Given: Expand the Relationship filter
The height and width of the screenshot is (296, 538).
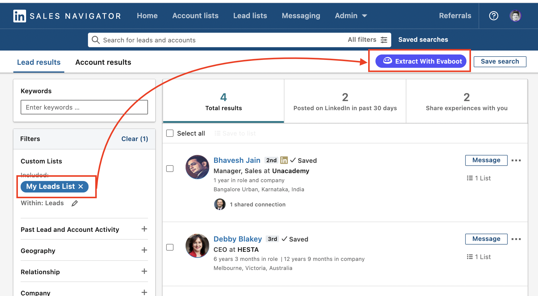Looking at the screenshot, I should (x=144, y=271).
